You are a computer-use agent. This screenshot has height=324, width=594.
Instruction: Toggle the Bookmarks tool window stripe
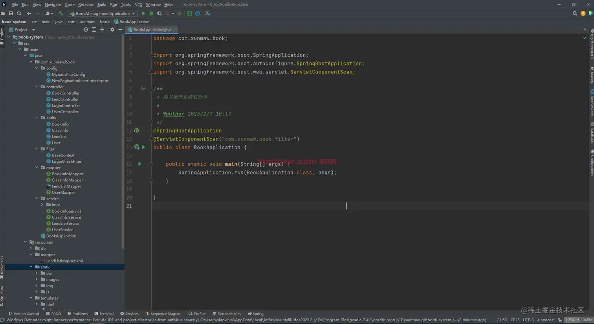pyautogui.click(x=2, y=267)
